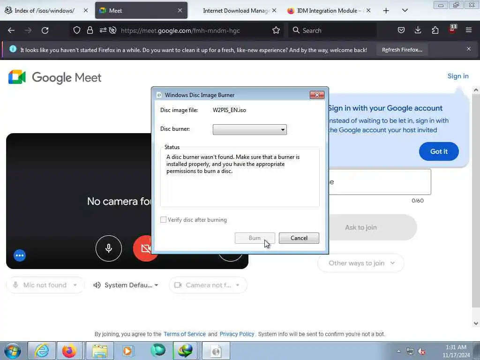This screenshot has width=480, height=360.
Task: Open the Save to Pocket icon
Action: coord(401,30)
